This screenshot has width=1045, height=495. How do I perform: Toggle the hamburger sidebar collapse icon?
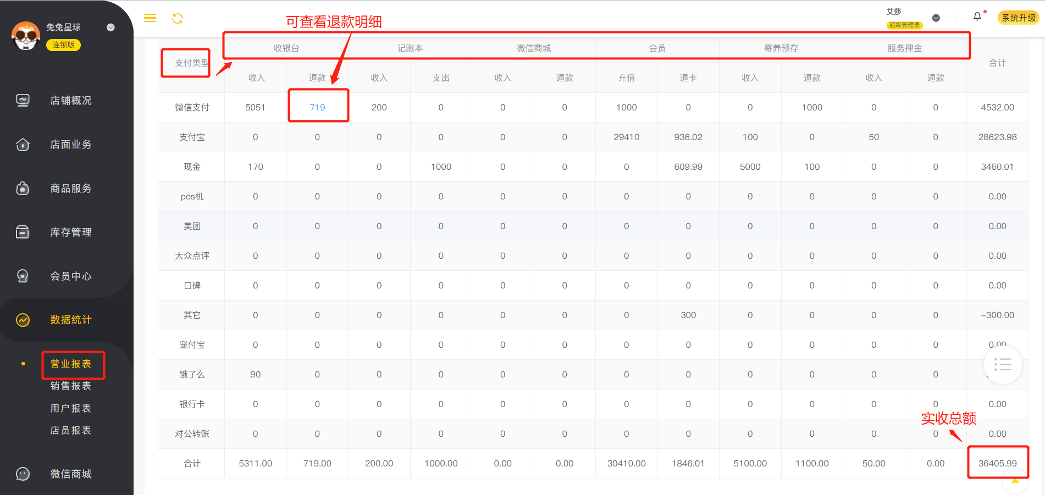point(150,18)
